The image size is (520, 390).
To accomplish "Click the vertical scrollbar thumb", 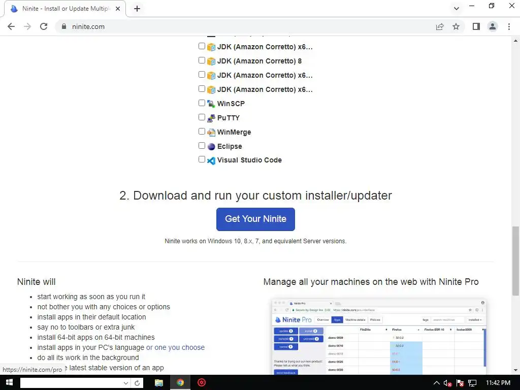I will (x=515, y=261).
